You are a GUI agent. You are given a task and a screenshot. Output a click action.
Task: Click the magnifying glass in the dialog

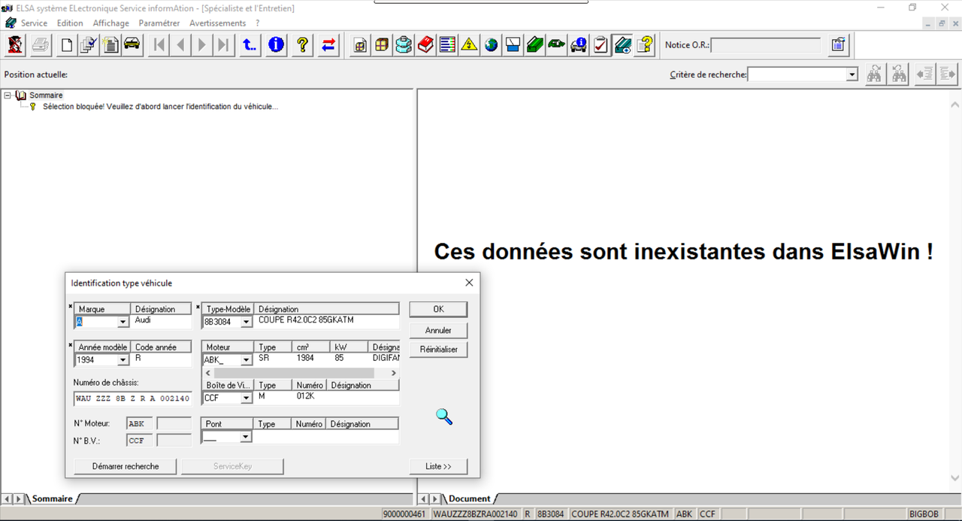tap(444, 416)
